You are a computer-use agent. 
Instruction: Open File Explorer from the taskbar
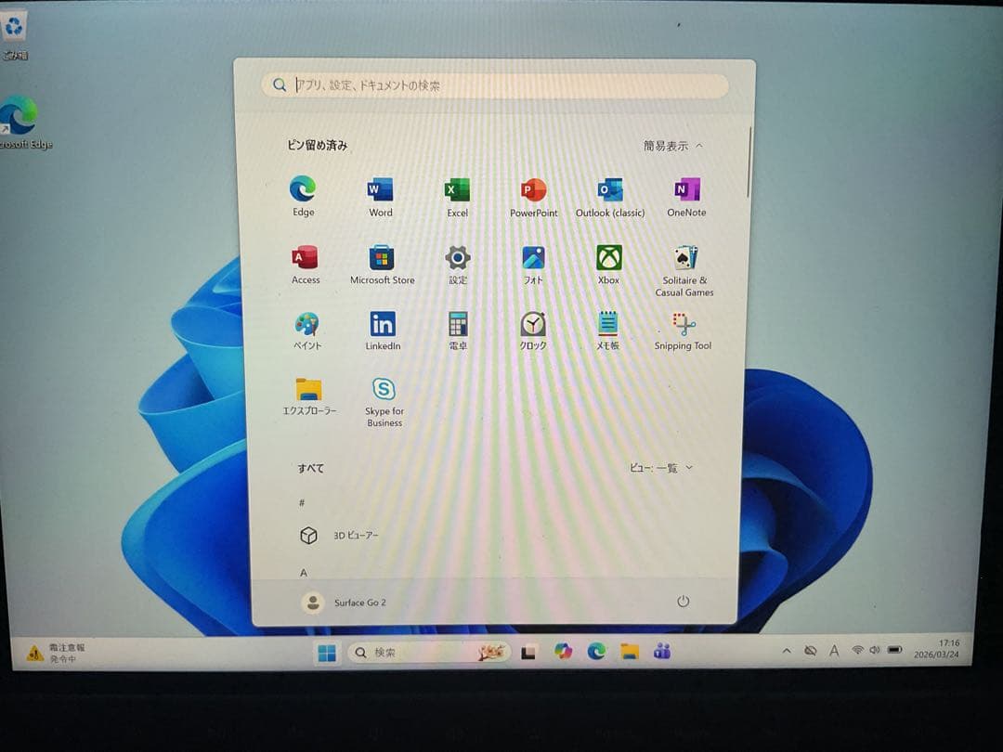point(630,652)
